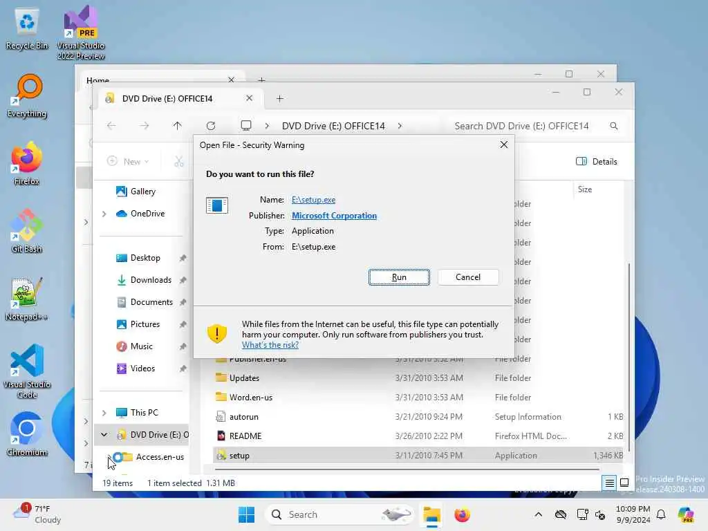Open File Explorer from taskbar
The height and width of the screenshot is (531, 708).
coord(431,514)
